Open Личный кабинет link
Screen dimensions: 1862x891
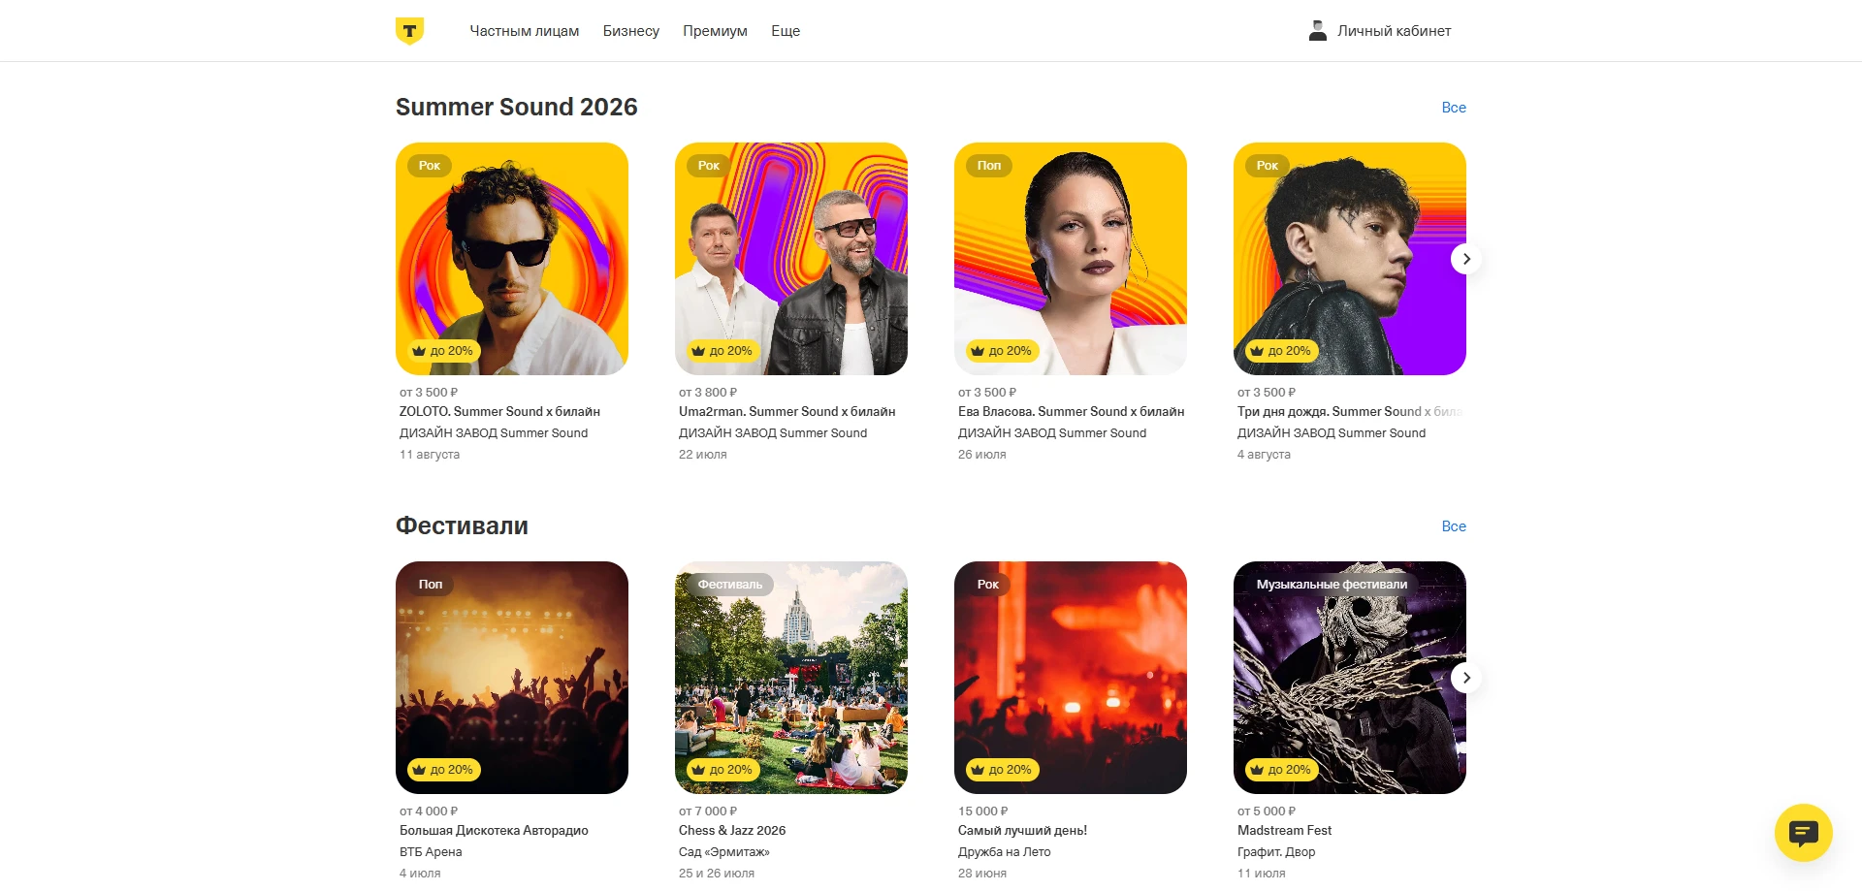[x=1394, y=31]
